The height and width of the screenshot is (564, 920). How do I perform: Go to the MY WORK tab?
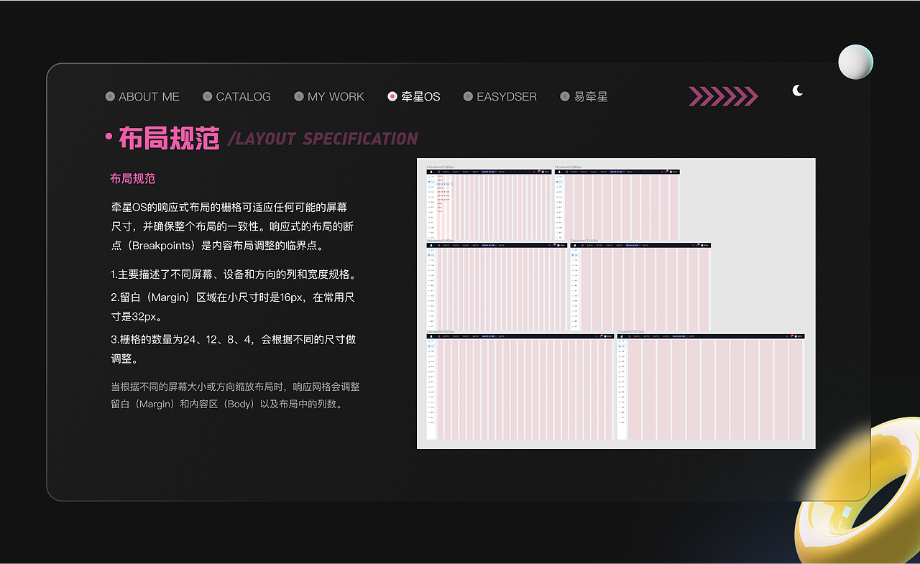329,96
